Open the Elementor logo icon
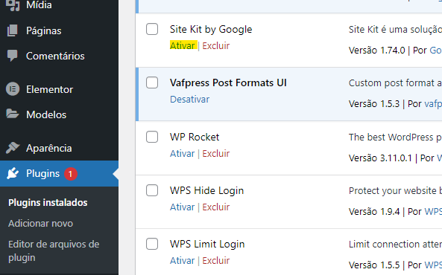 click(x=13, y=89)
